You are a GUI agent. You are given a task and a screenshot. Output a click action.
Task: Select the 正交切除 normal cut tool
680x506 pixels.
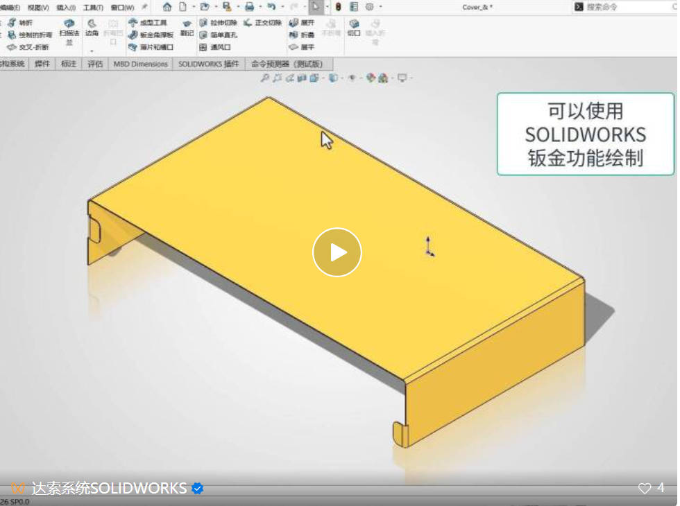click(x=262, y=22)
